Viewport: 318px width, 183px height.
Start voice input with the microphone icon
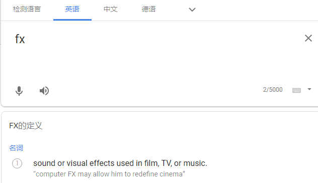point(19,91)
